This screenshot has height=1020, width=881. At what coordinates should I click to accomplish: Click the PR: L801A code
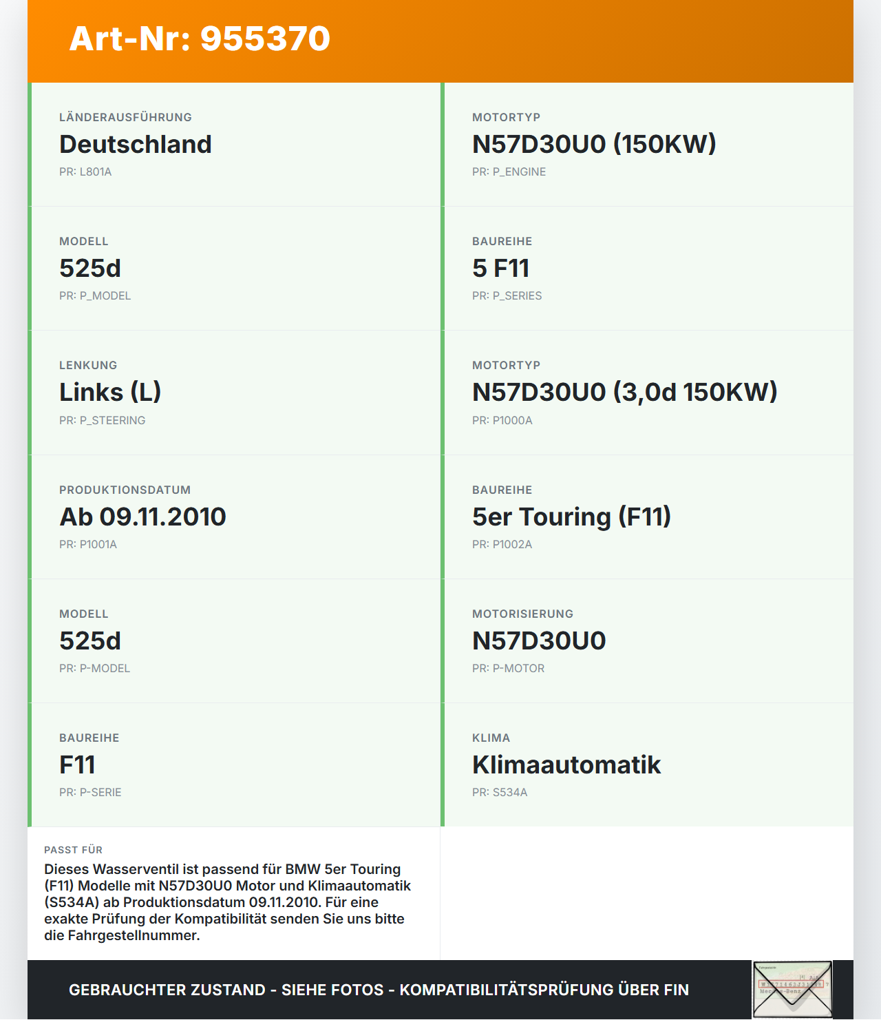pyautogui.click(x=85, y=172)
